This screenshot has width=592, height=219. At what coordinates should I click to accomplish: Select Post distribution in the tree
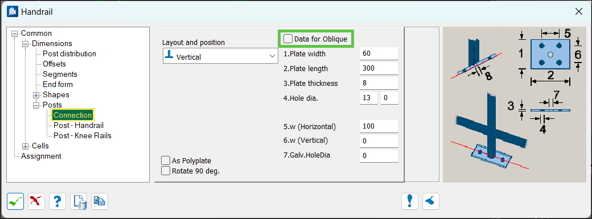pos(69,53)
